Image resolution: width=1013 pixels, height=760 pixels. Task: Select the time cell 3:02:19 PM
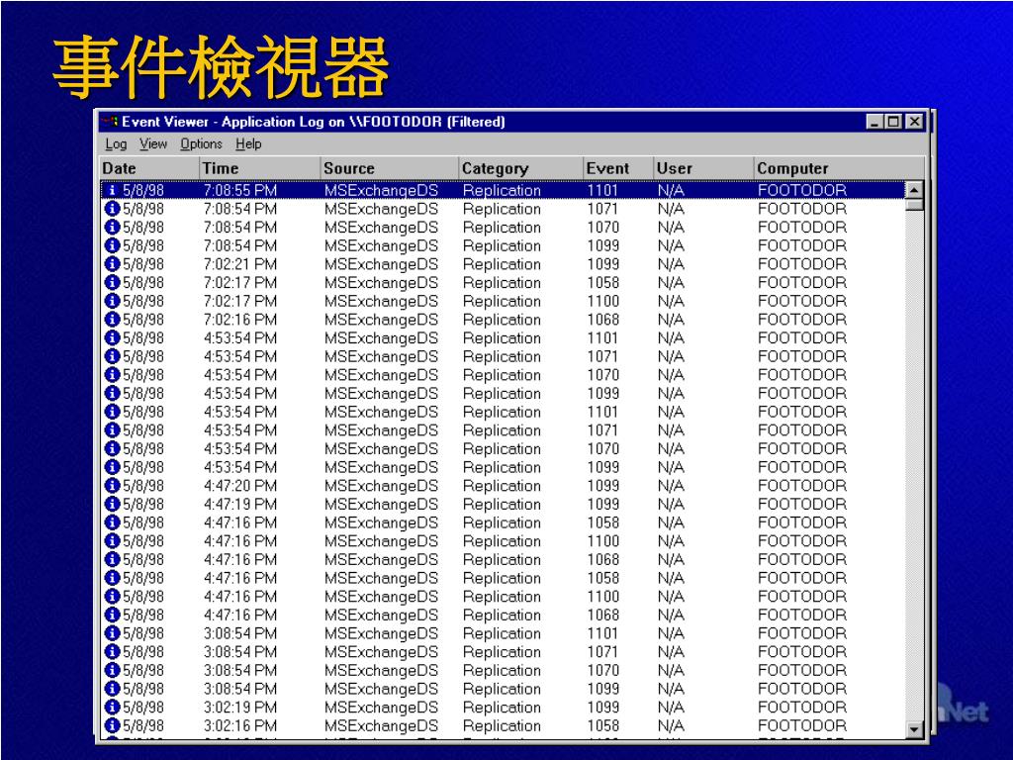(239, 707)
